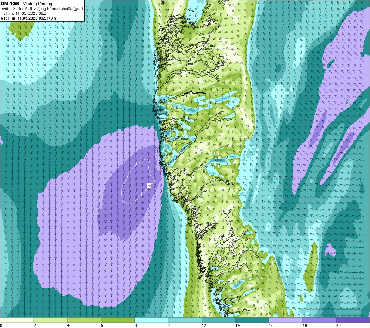This screenshot has height=328, width=370.
Task: Click the legend scale value '10'
Action: point(170,325)
